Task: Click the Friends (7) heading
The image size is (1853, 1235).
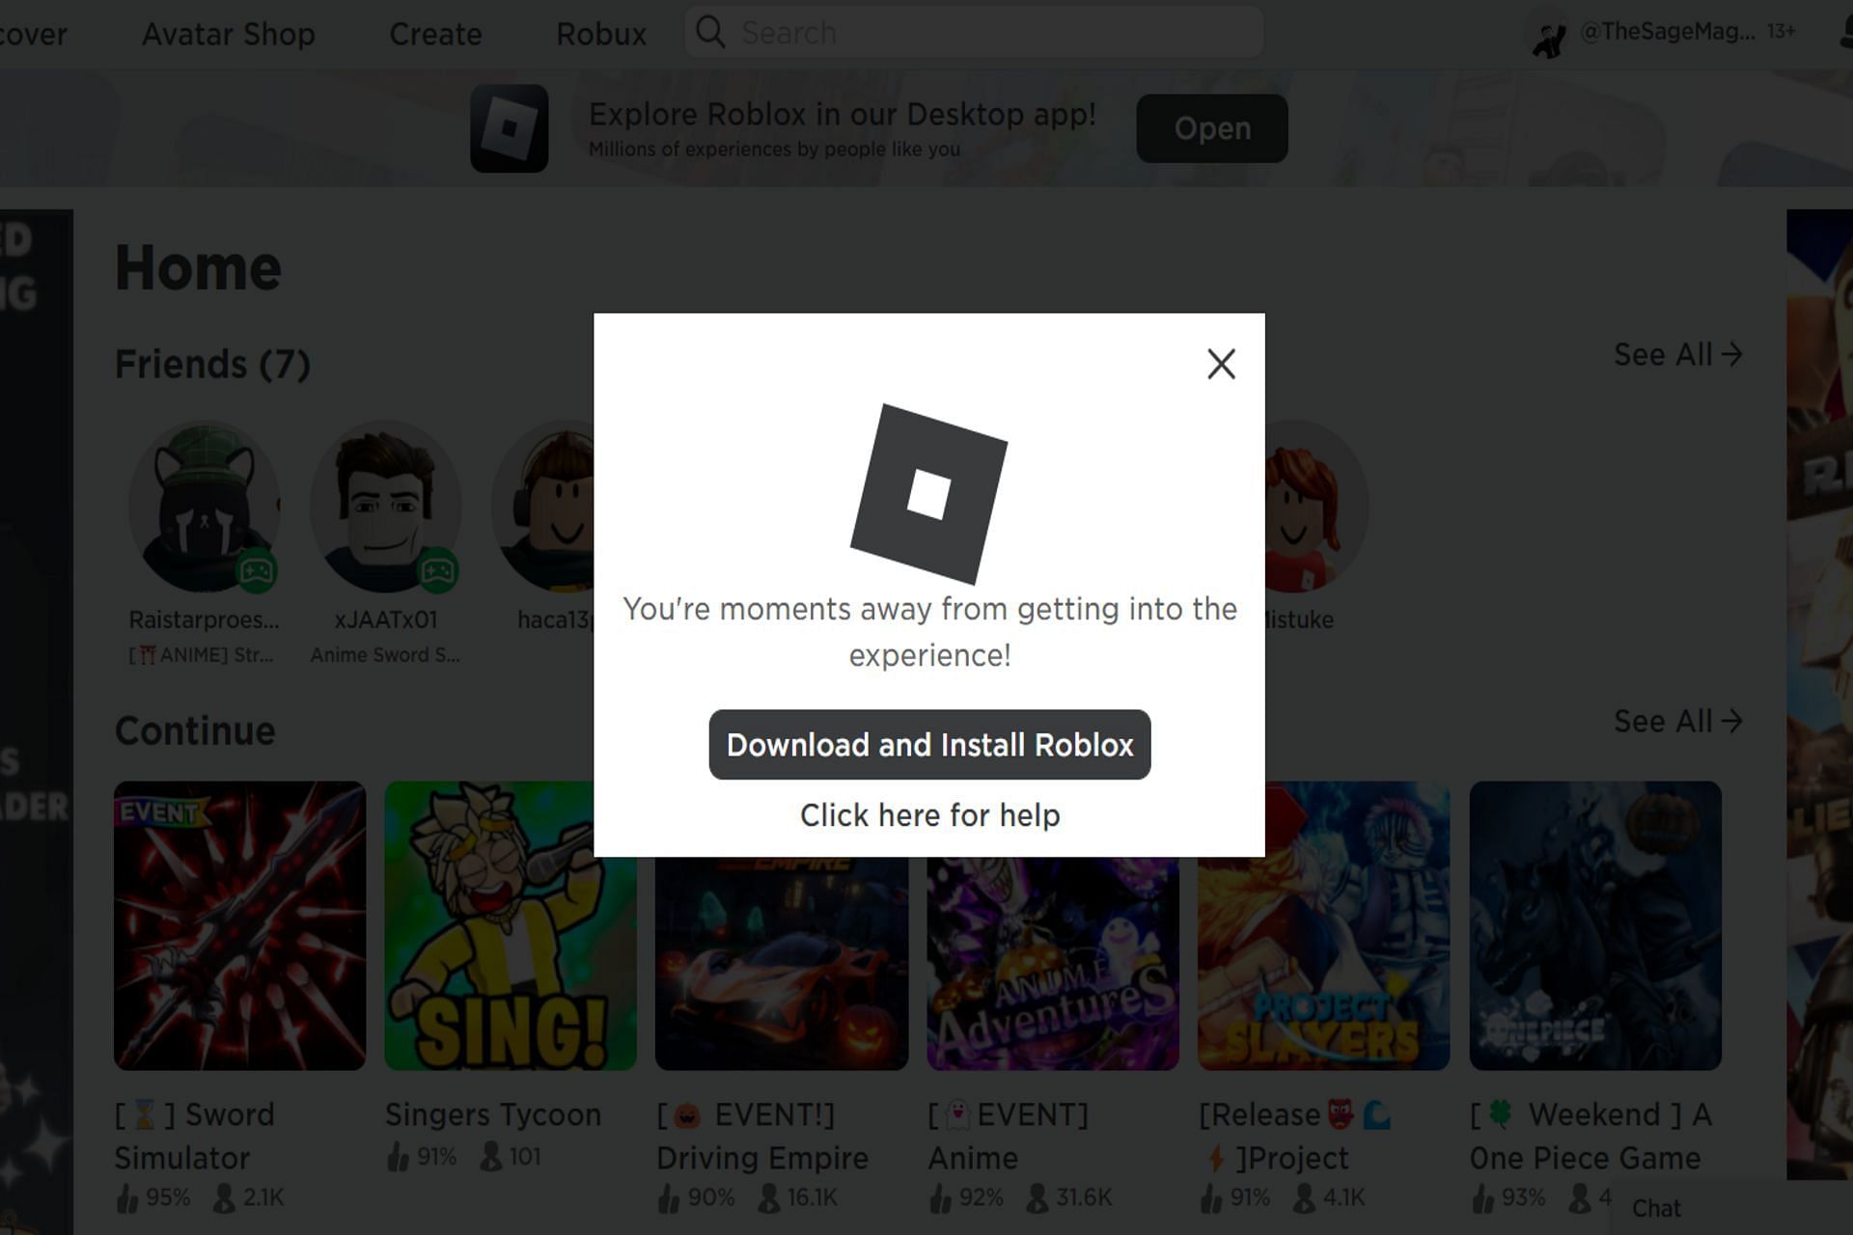Action: point(212,365)
